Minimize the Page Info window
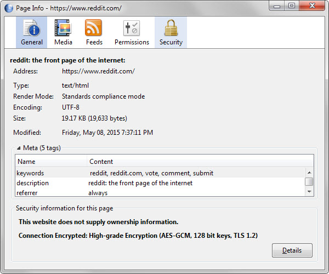The width and height of the screenshot is (329, 274). [277, 5]
